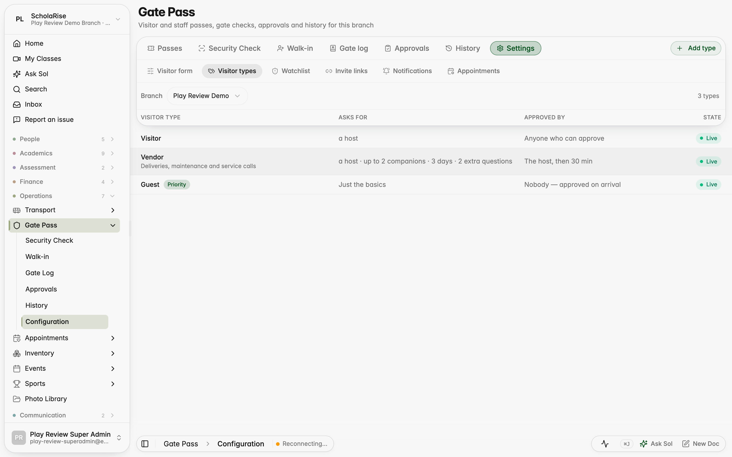This screenshot has width=732, height=457.
Task: Expand the Communication section
Action: 64,415
